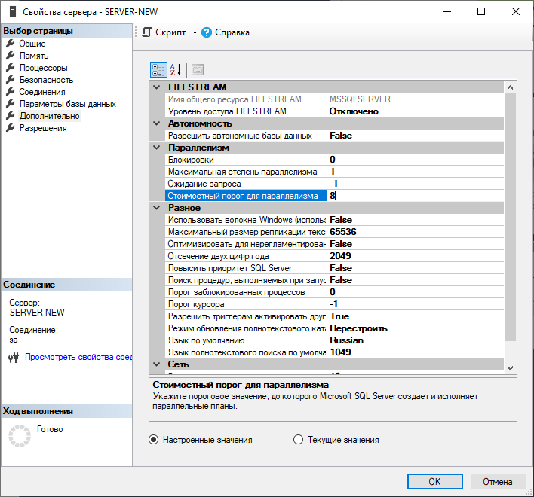
Task: Click the wrench icon beside Дополнительно
Action: (11, 115)
